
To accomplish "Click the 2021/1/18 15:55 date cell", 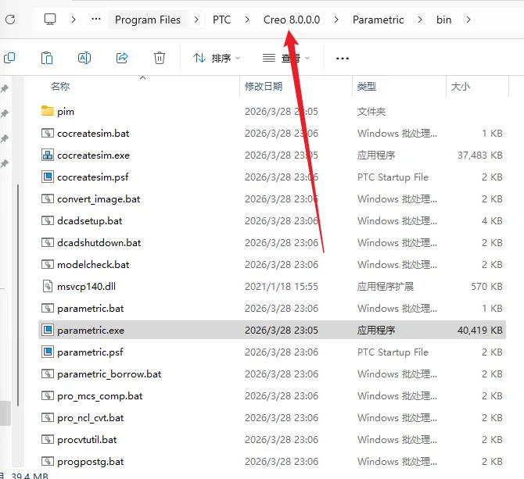I will 282,287.
